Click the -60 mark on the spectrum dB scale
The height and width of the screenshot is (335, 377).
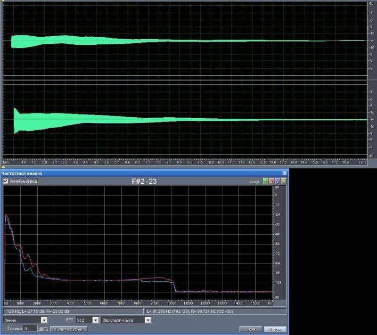277,244
